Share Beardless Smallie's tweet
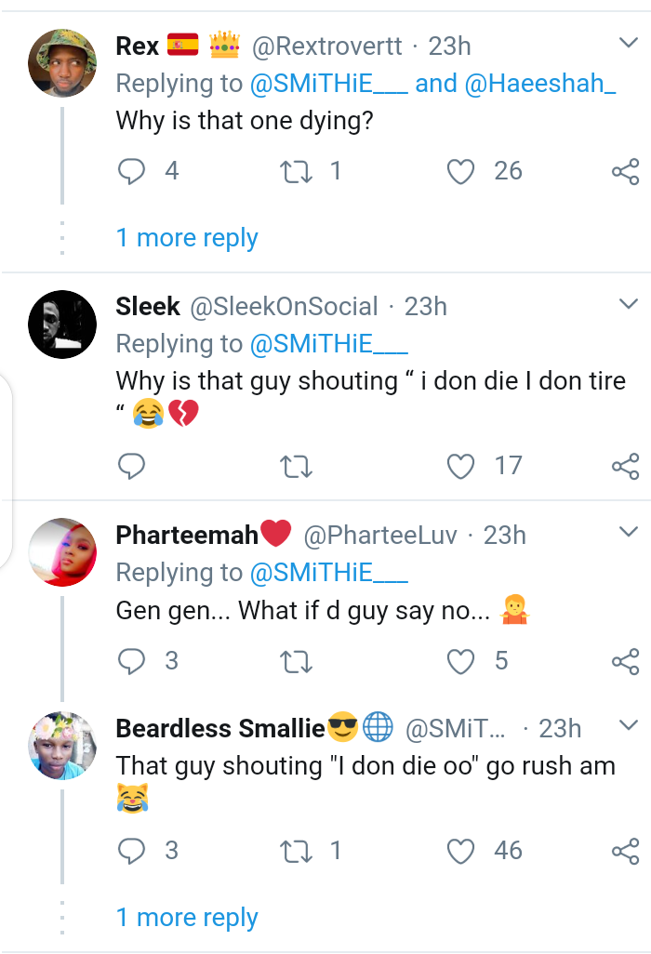Image resolution: width=651 pixels, height=954 pixels. coord(625,851)
